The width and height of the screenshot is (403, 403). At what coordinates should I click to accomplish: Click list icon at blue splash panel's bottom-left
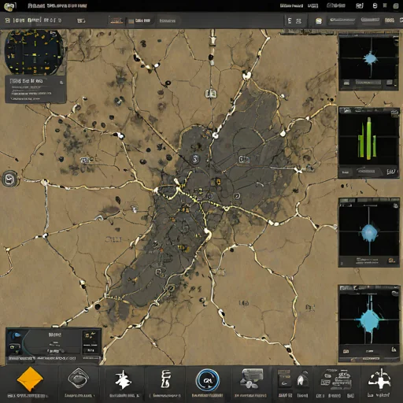click(346, 83)
